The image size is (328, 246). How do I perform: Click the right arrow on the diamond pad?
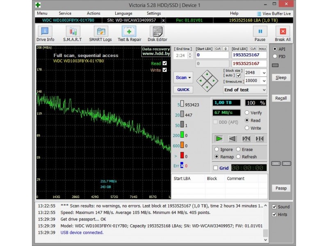pos(214,80)
